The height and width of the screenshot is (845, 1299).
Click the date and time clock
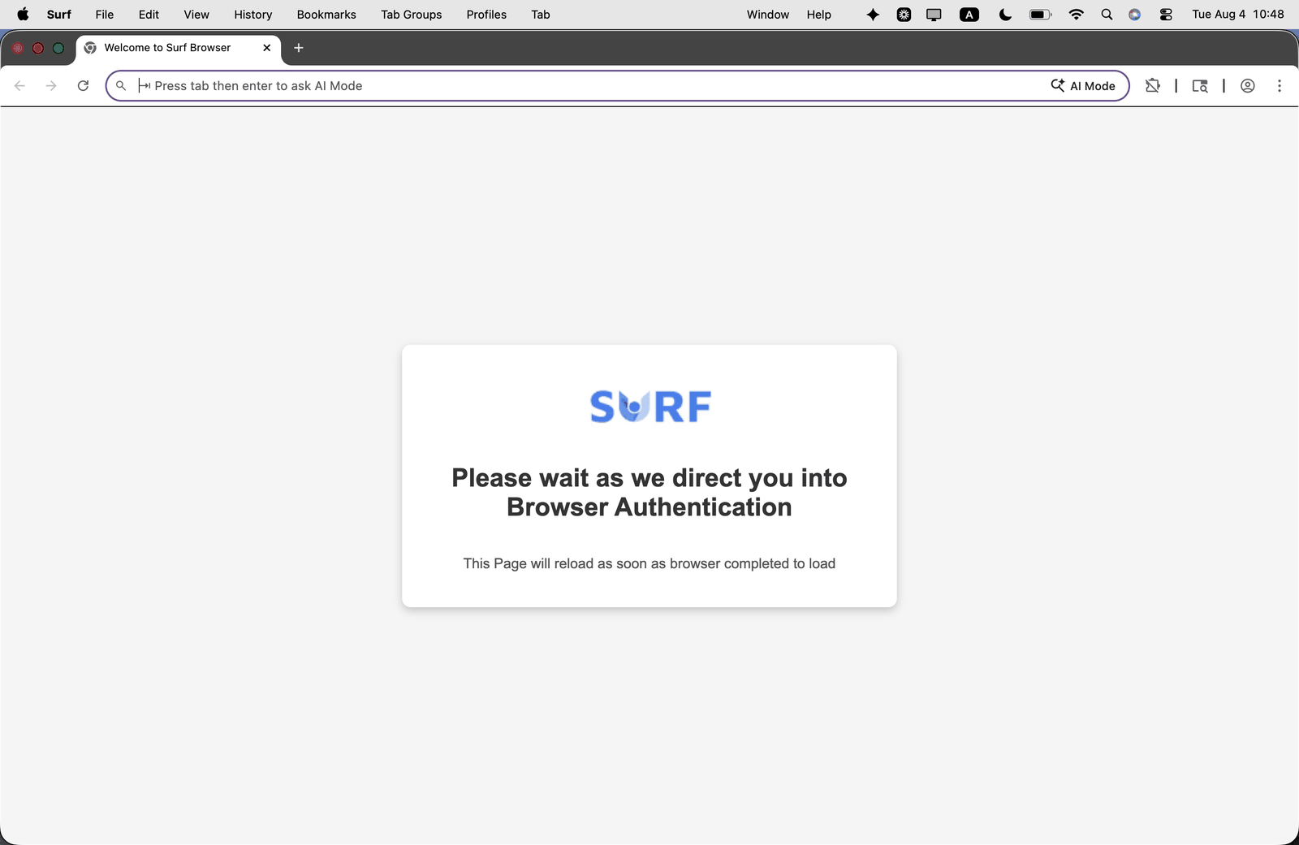pyautogui.click(x=1238, y=15)
